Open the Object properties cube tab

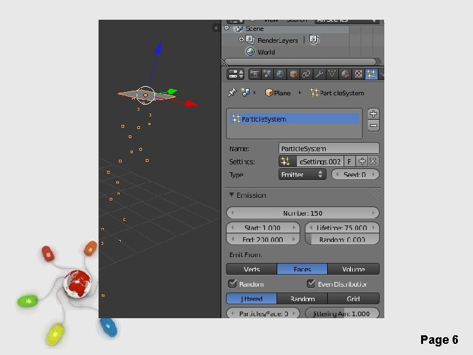[293, 74]
